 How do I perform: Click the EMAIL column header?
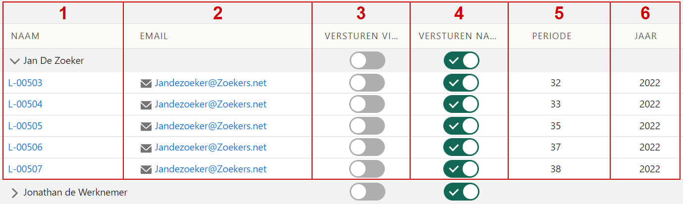point(154,36)
